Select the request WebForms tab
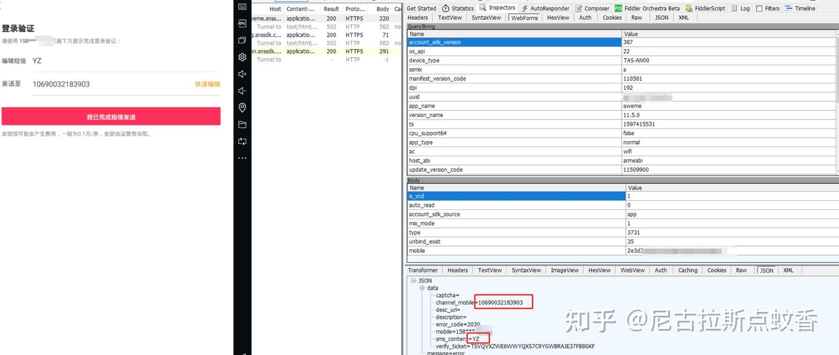 click(524, 17)
